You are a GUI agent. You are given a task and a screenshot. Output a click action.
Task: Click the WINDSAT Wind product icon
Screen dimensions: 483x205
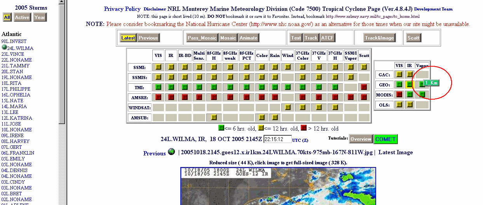pyautogui.click(x=288, y=107)
